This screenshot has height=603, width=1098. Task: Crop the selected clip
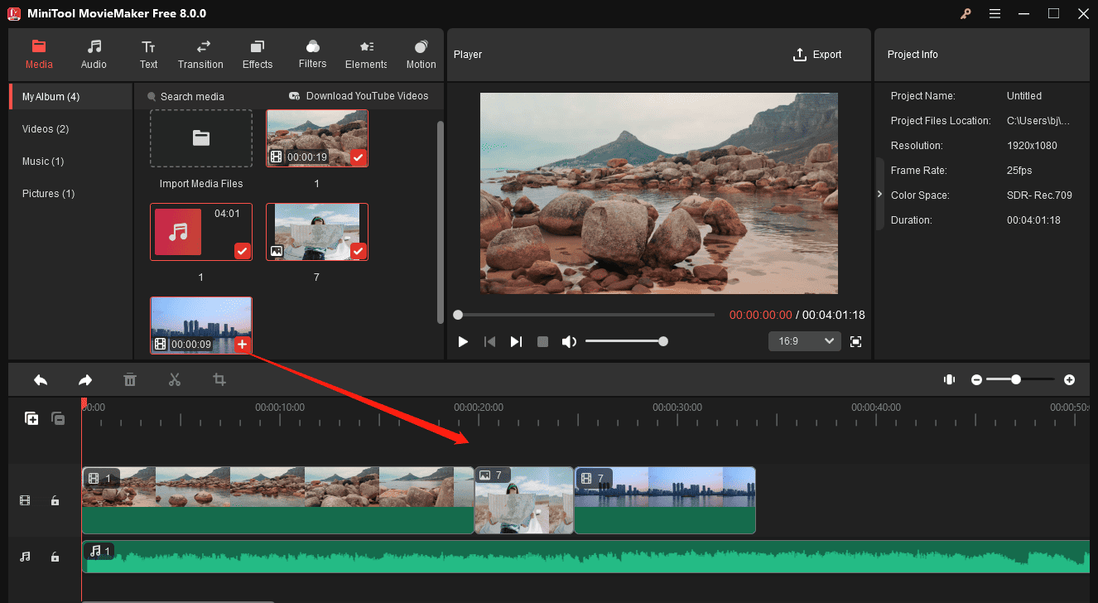219,379
